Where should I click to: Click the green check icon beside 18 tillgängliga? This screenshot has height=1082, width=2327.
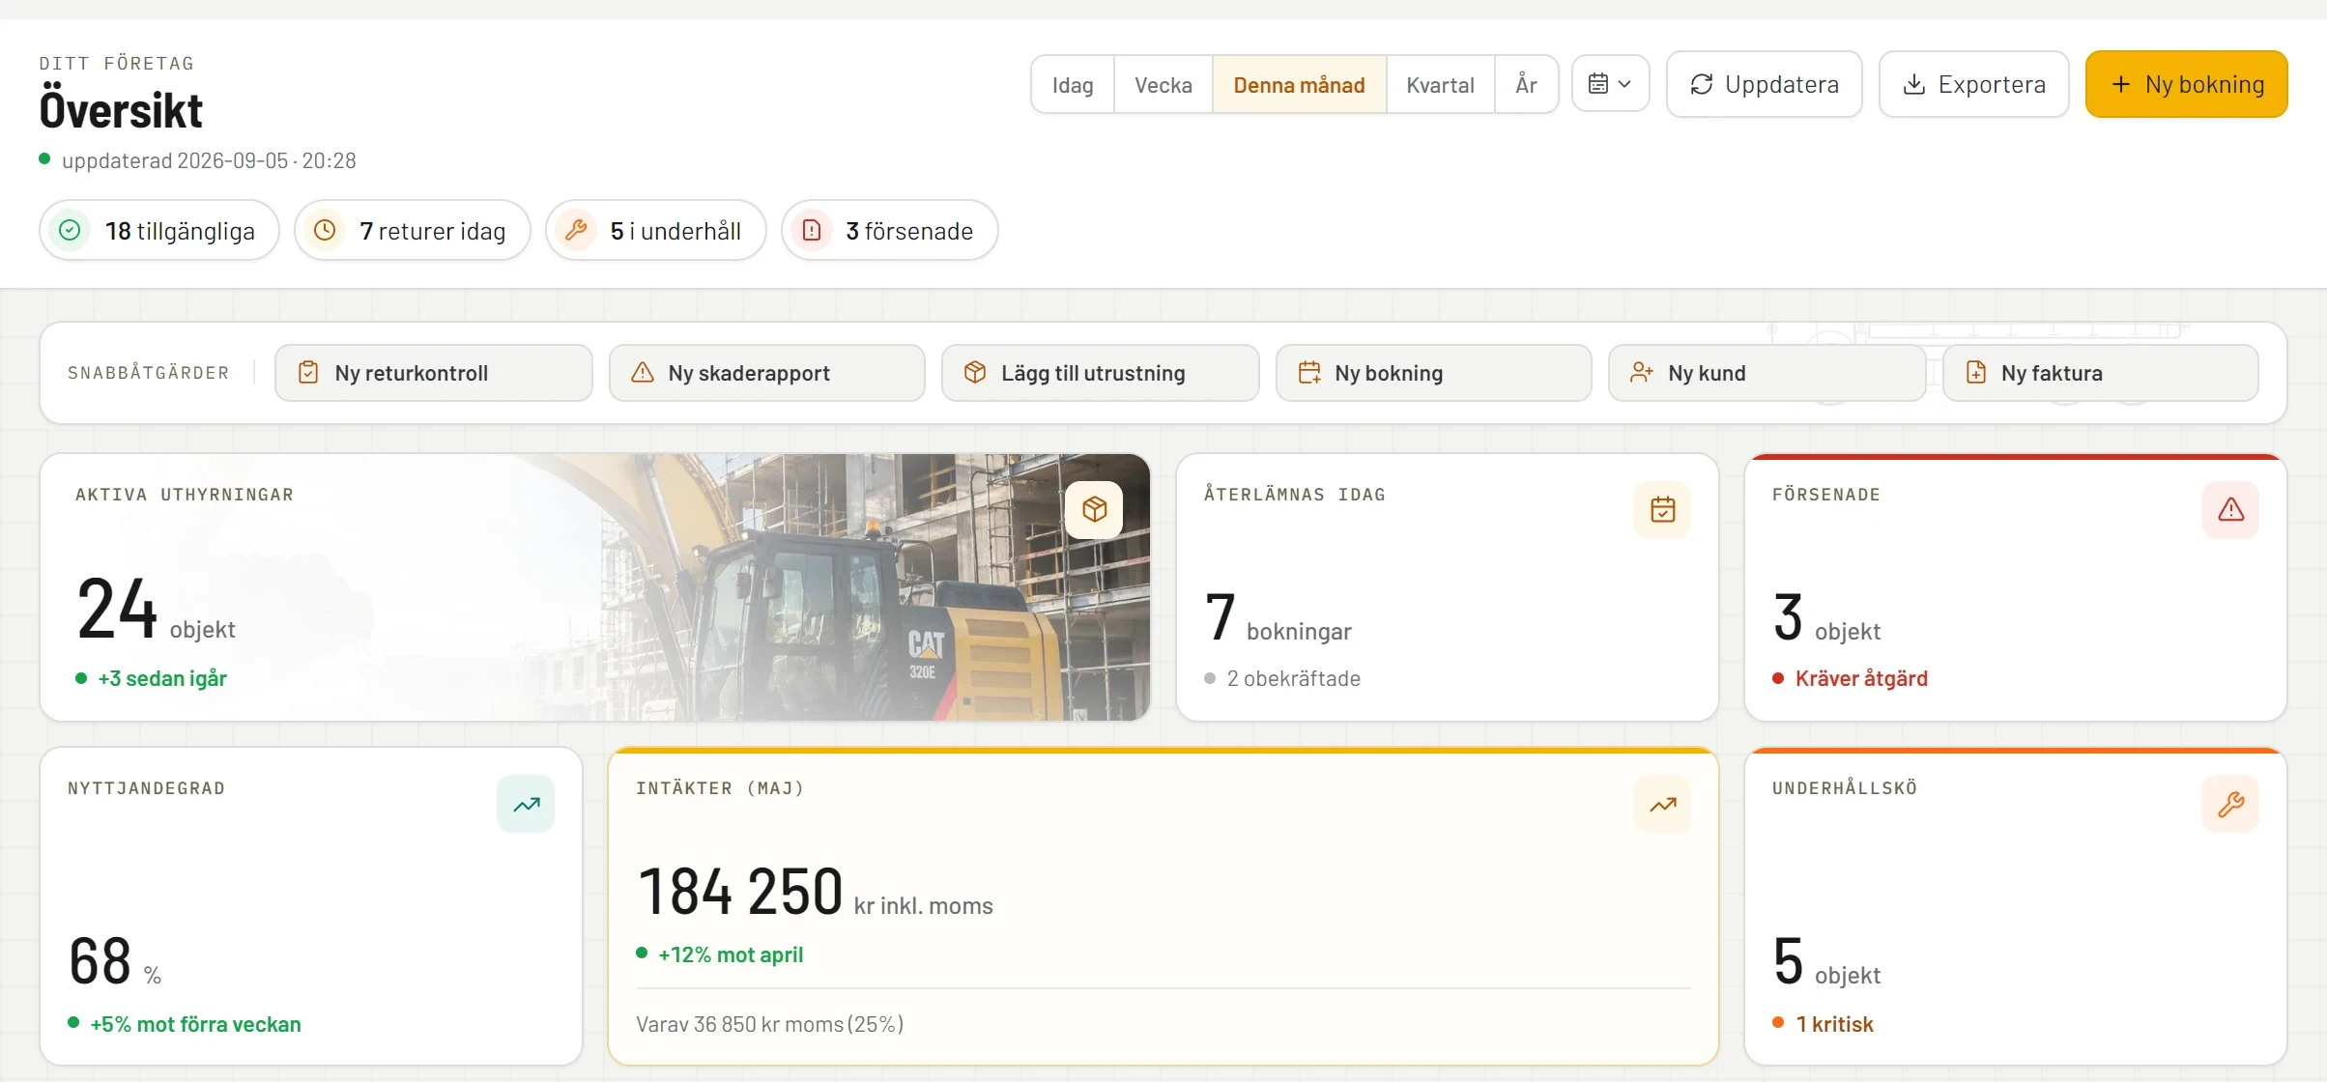(x=70, y=230)
